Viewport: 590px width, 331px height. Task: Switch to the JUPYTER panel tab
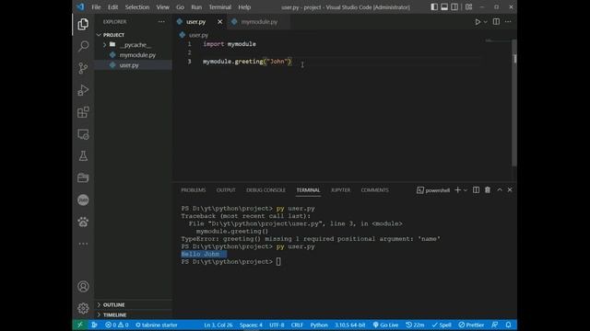click(340, 190)
